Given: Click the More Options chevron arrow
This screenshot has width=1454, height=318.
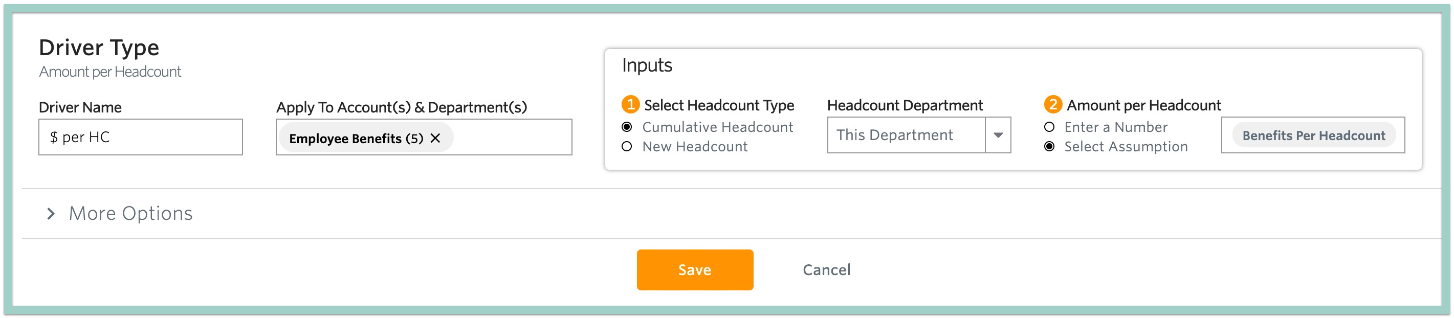Looking at the screenshot, I should [x=51, y=214].
